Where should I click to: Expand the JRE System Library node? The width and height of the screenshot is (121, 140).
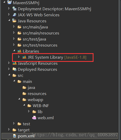(x=19, y=57)
